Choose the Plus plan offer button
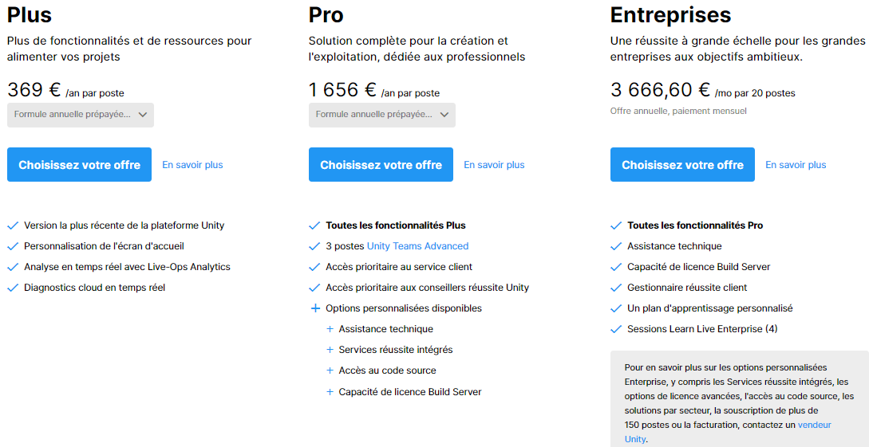Image resolution: width=869 pixels, height=447 pixels. 79,165
